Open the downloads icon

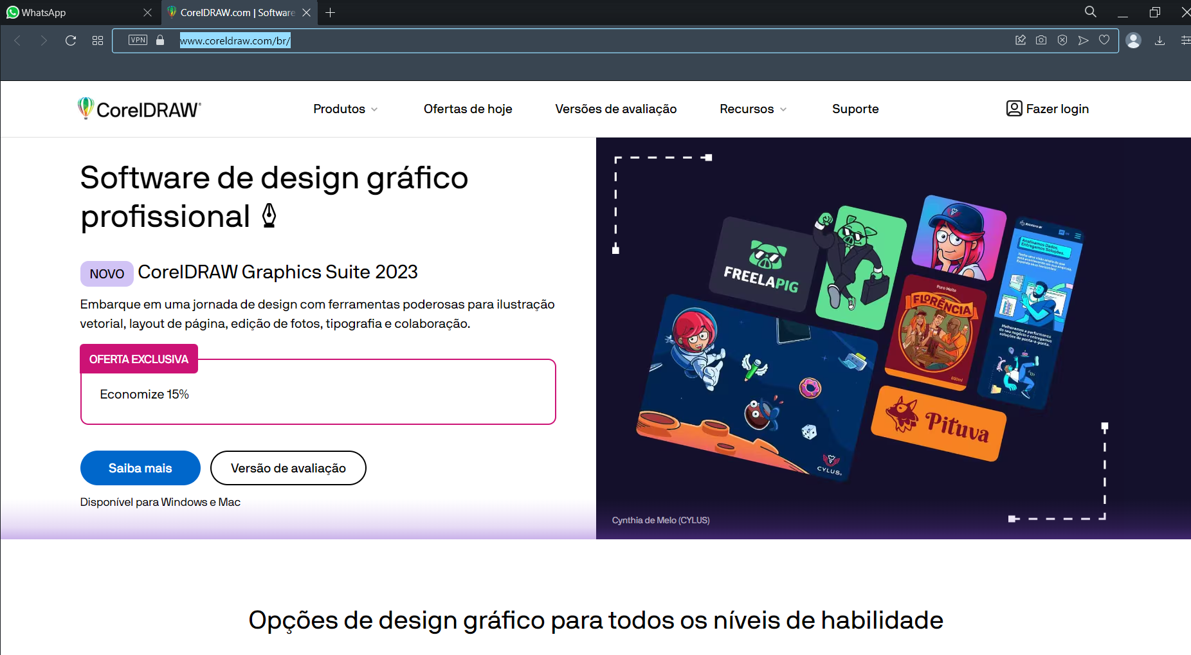click(x=1159, y=40)
